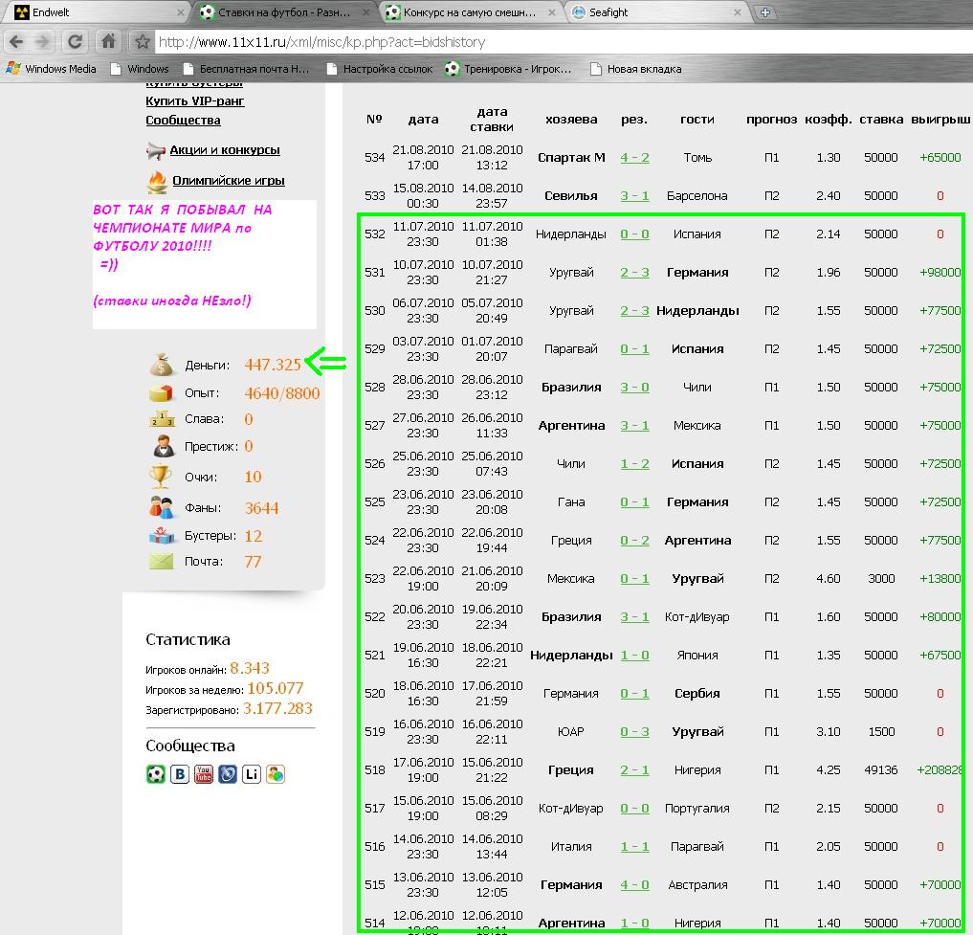
Task: Open the Греция – Нигерия 2 - 1 result
Action: [634, 770]
